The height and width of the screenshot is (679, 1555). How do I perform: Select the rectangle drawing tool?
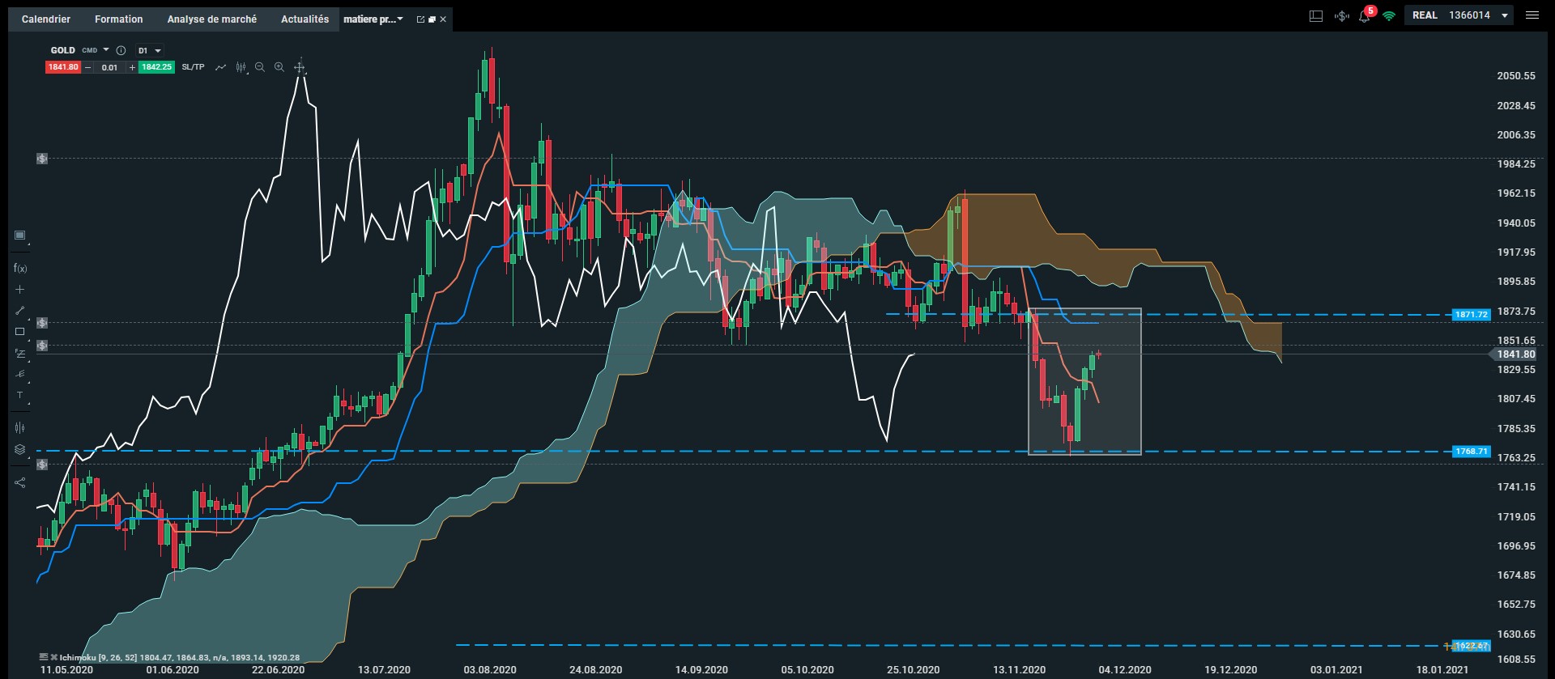20,331
